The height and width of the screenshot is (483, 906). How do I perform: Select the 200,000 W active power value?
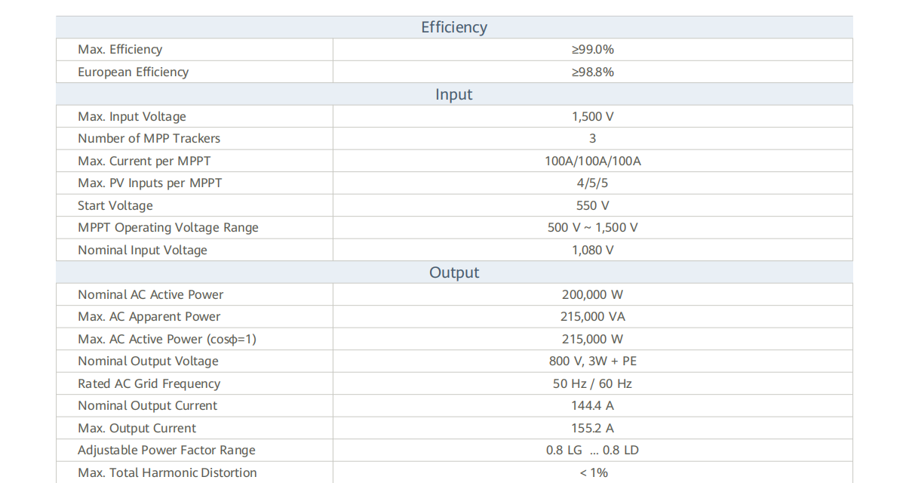pos(592,294)
